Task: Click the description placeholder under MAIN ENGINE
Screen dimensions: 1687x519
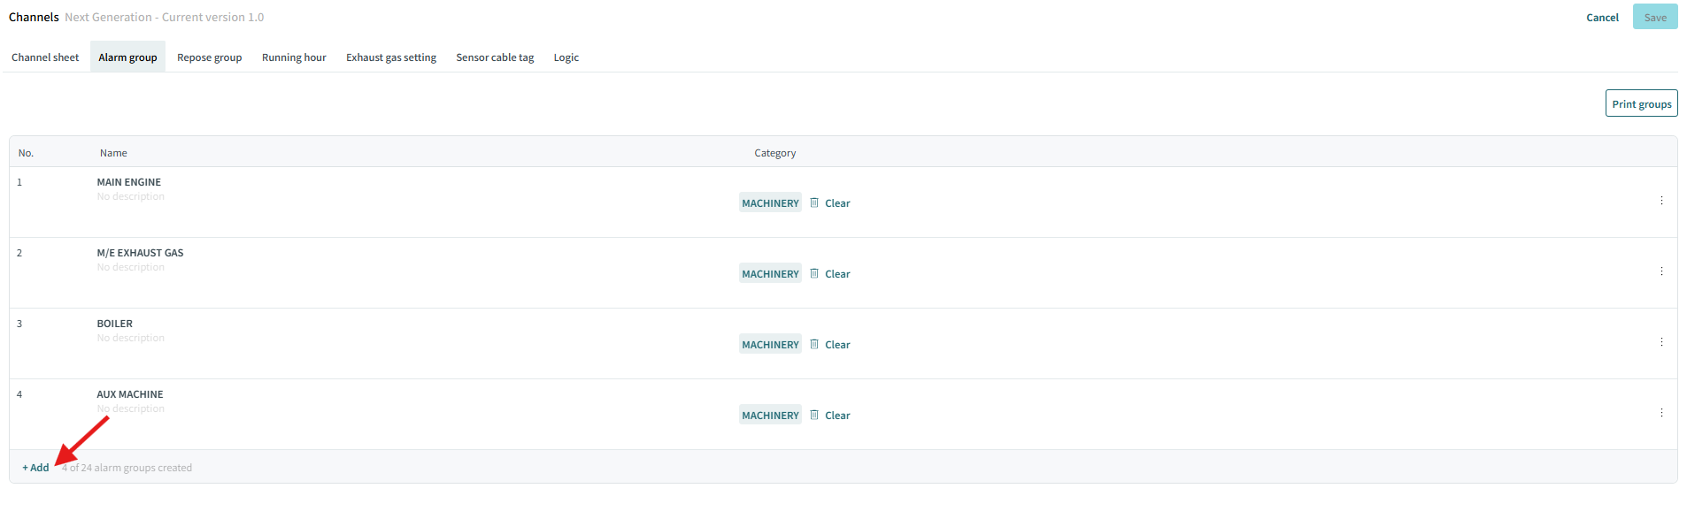Action: pos(131,196)
